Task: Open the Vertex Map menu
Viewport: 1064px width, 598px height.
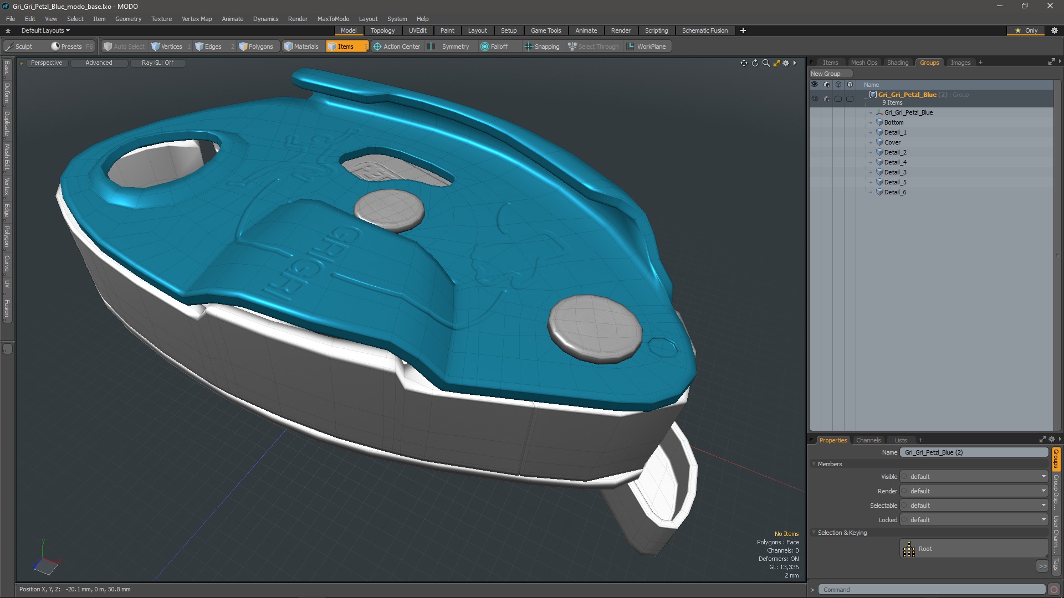Action: tap(197, 19)
